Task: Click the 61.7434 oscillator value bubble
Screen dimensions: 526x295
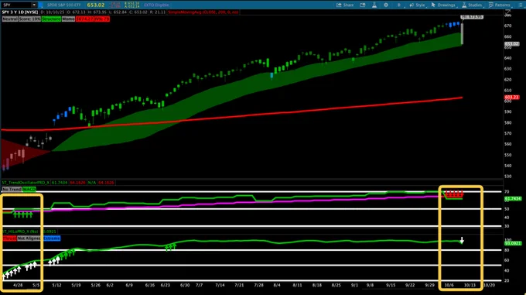Action: point(514,199)
